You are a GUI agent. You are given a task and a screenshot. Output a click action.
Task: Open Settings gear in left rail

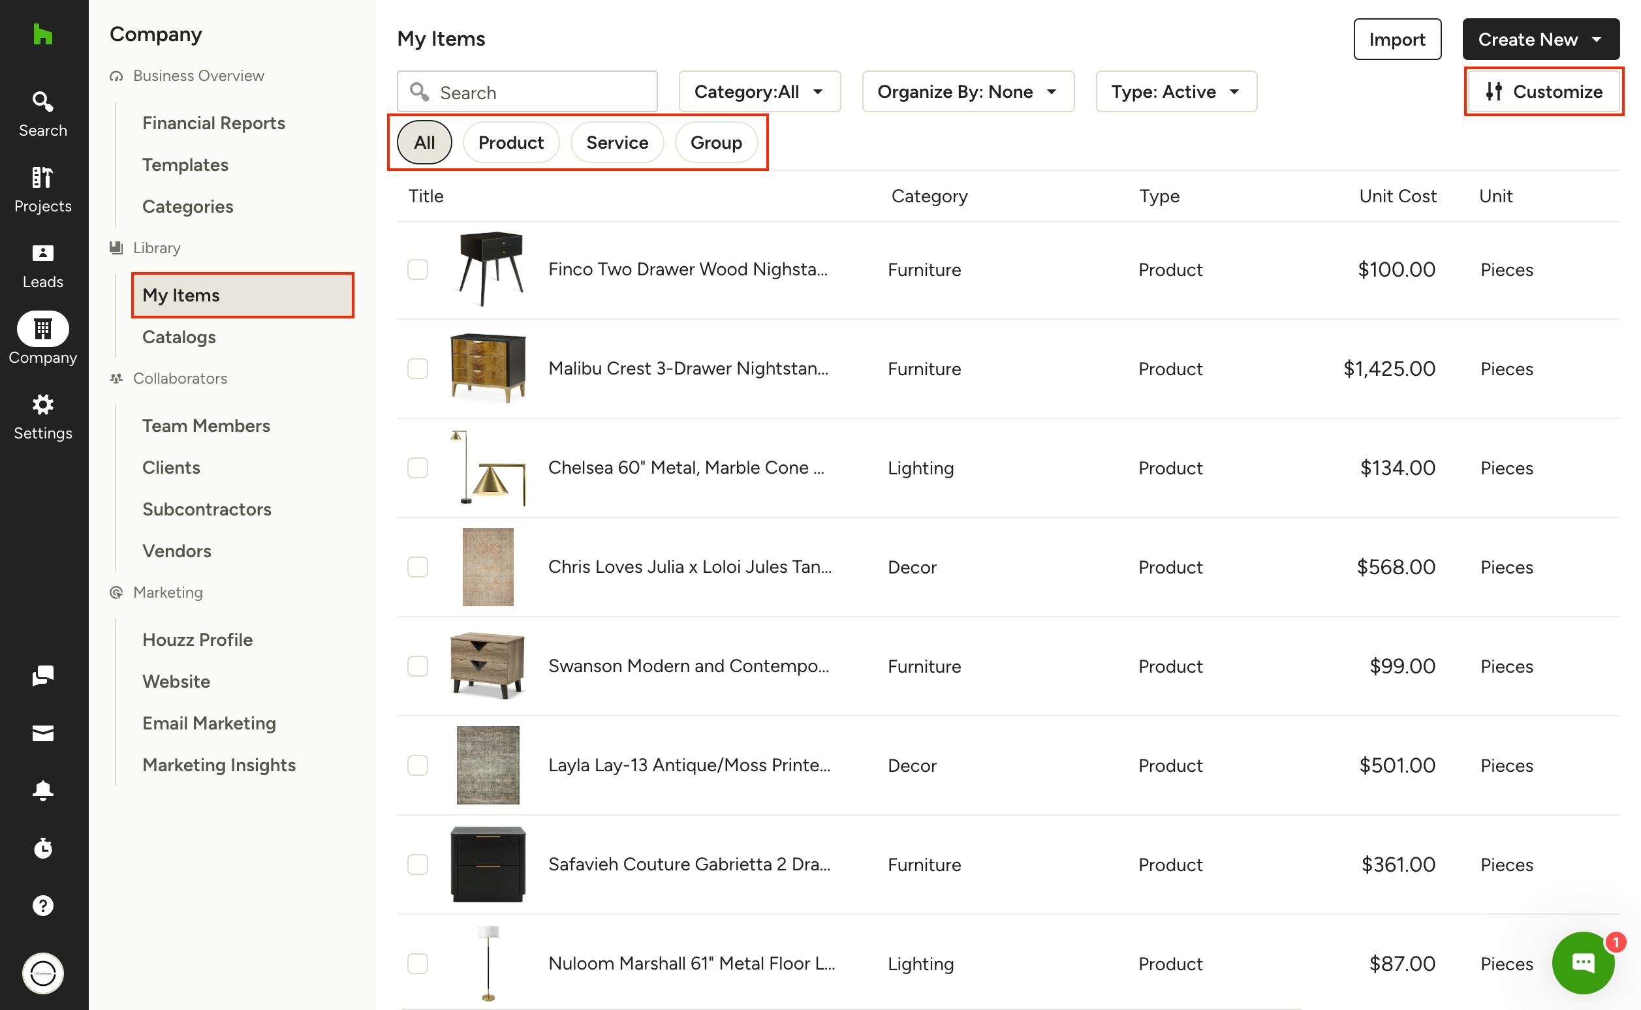[x=43, y=418]
